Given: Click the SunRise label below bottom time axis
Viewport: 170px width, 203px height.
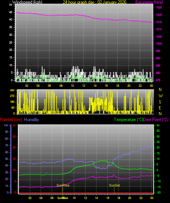Looking at the screenshot, I should point(63,198).
